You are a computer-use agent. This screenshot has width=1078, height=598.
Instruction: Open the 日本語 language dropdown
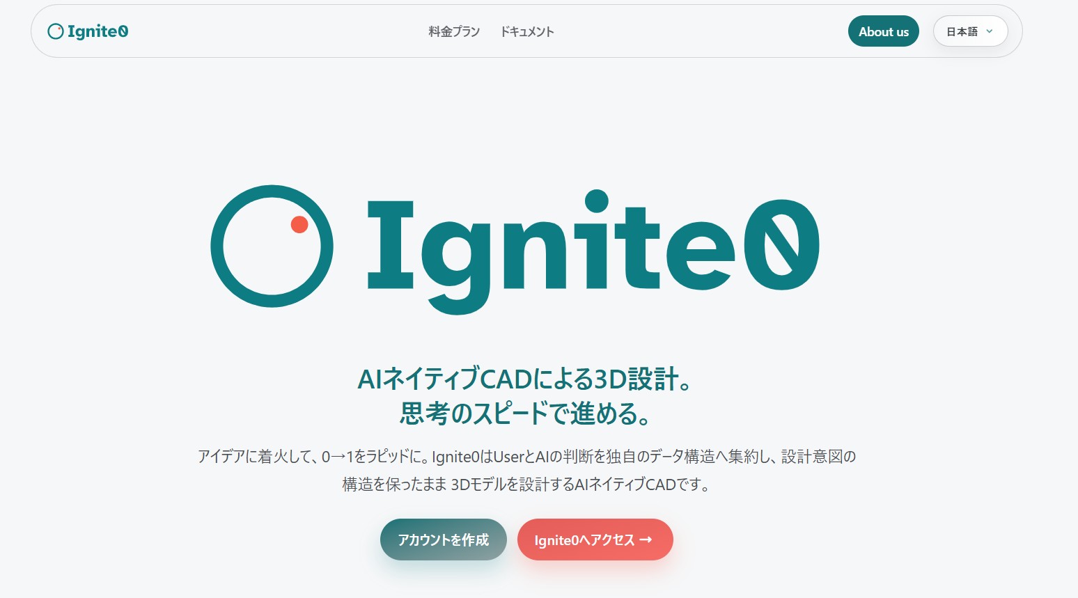[970, 31]
